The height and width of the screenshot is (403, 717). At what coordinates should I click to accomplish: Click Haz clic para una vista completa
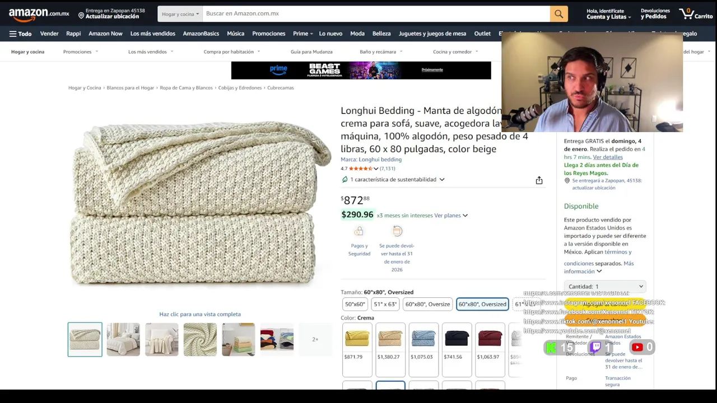point(200,315)
